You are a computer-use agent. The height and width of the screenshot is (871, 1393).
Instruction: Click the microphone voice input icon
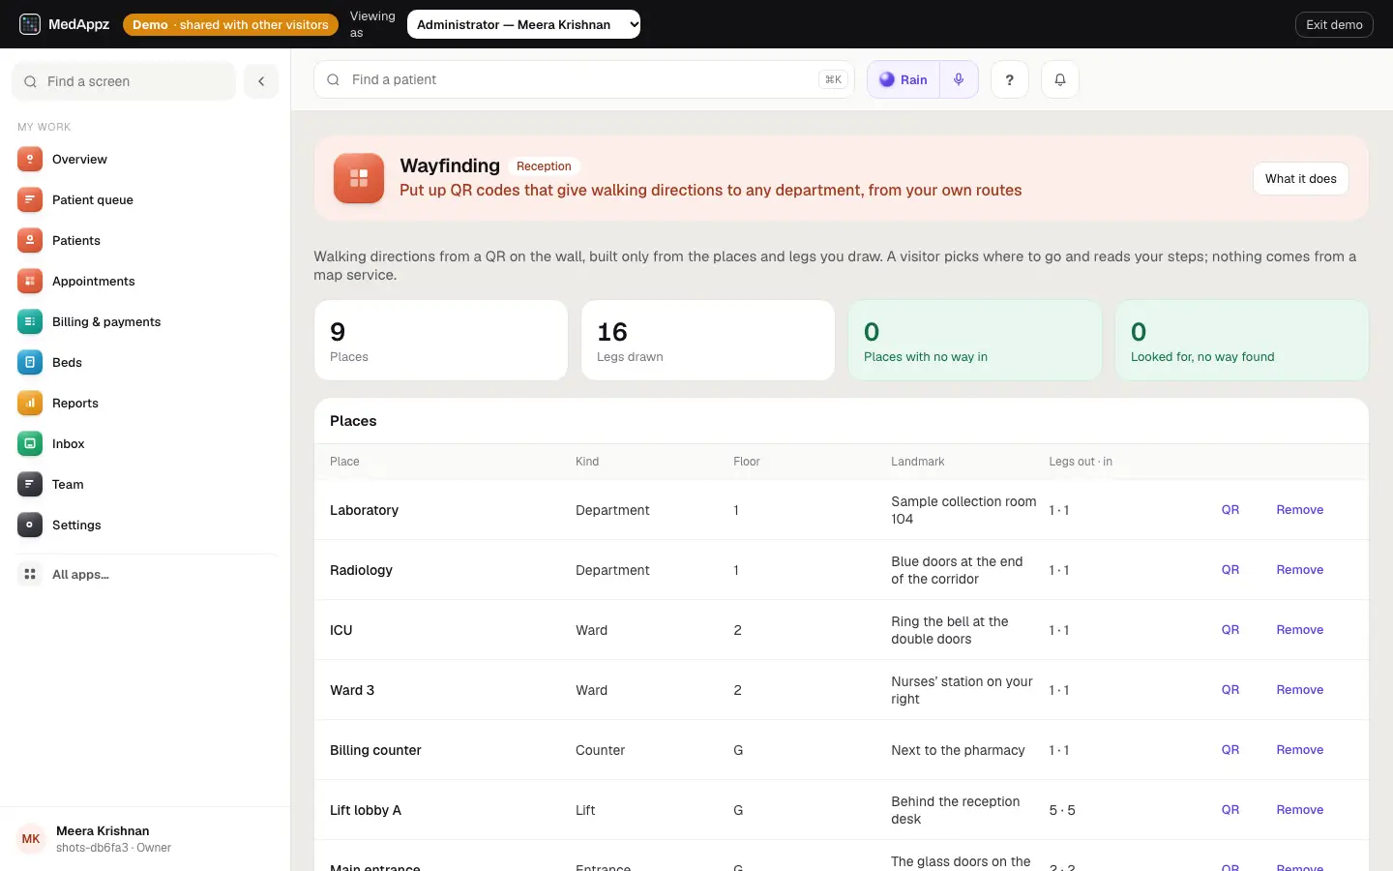coord(959,79)
